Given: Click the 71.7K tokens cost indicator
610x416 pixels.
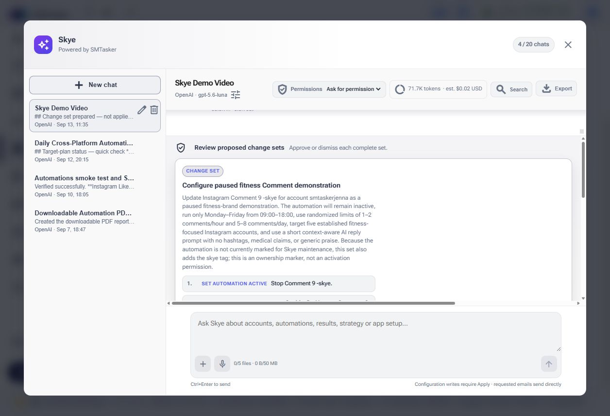Looking at the screenshot, I should coord(438,89).
